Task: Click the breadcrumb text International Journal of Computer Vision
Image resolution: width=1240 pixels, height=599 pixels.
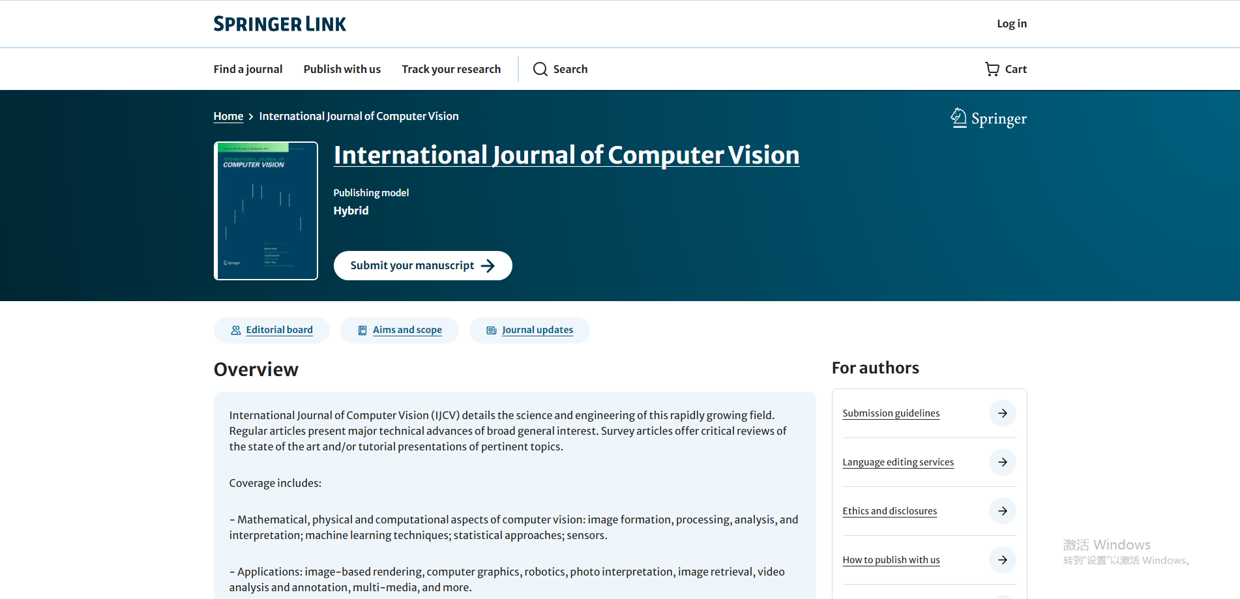Action: pyautogui.click(x=359, y=116)
